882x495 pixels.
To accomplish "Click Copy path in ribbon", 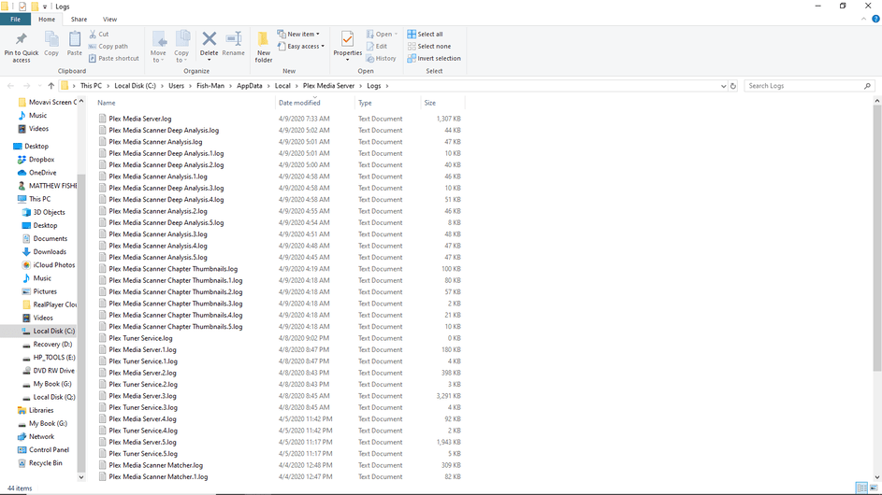I will pos(108,47).
